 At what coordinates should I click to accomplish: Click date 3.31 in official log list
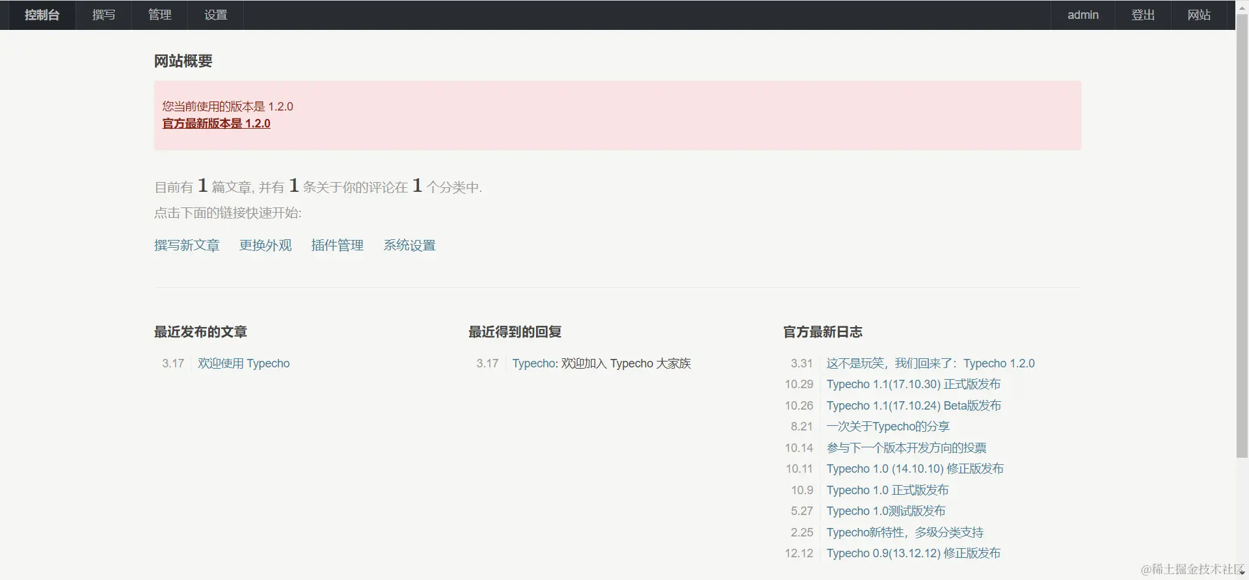[801, 363]
